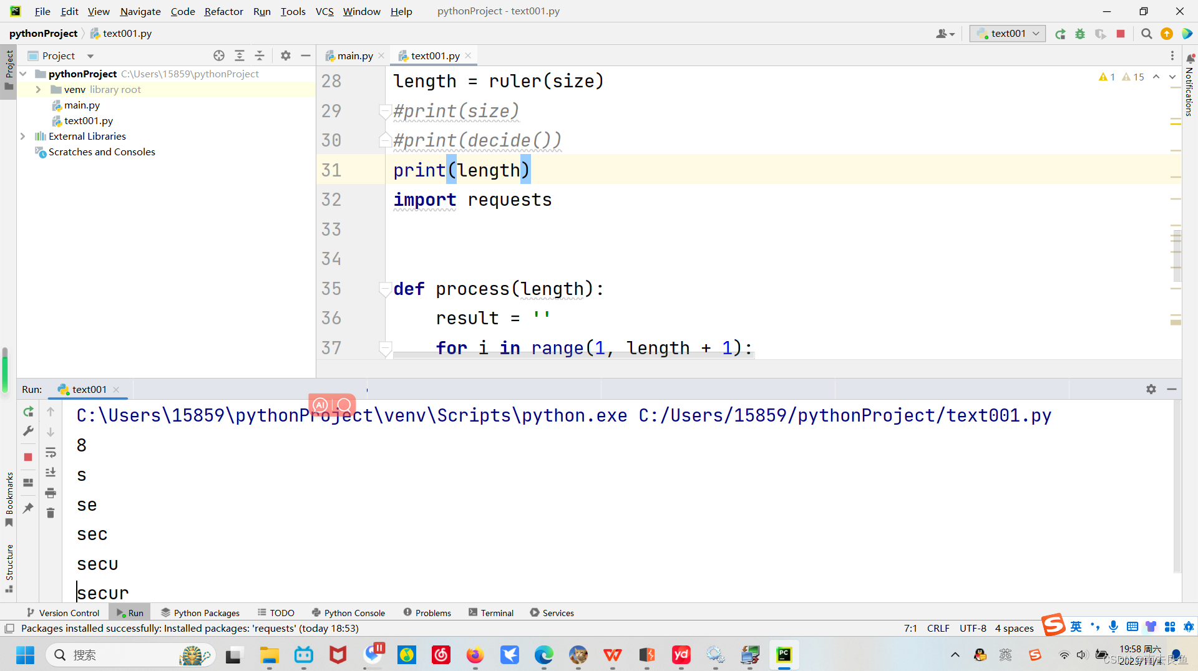
Task: Toggle Soft-Wrap in the console output
Action: pyautogui.click(x=51, y=453)
